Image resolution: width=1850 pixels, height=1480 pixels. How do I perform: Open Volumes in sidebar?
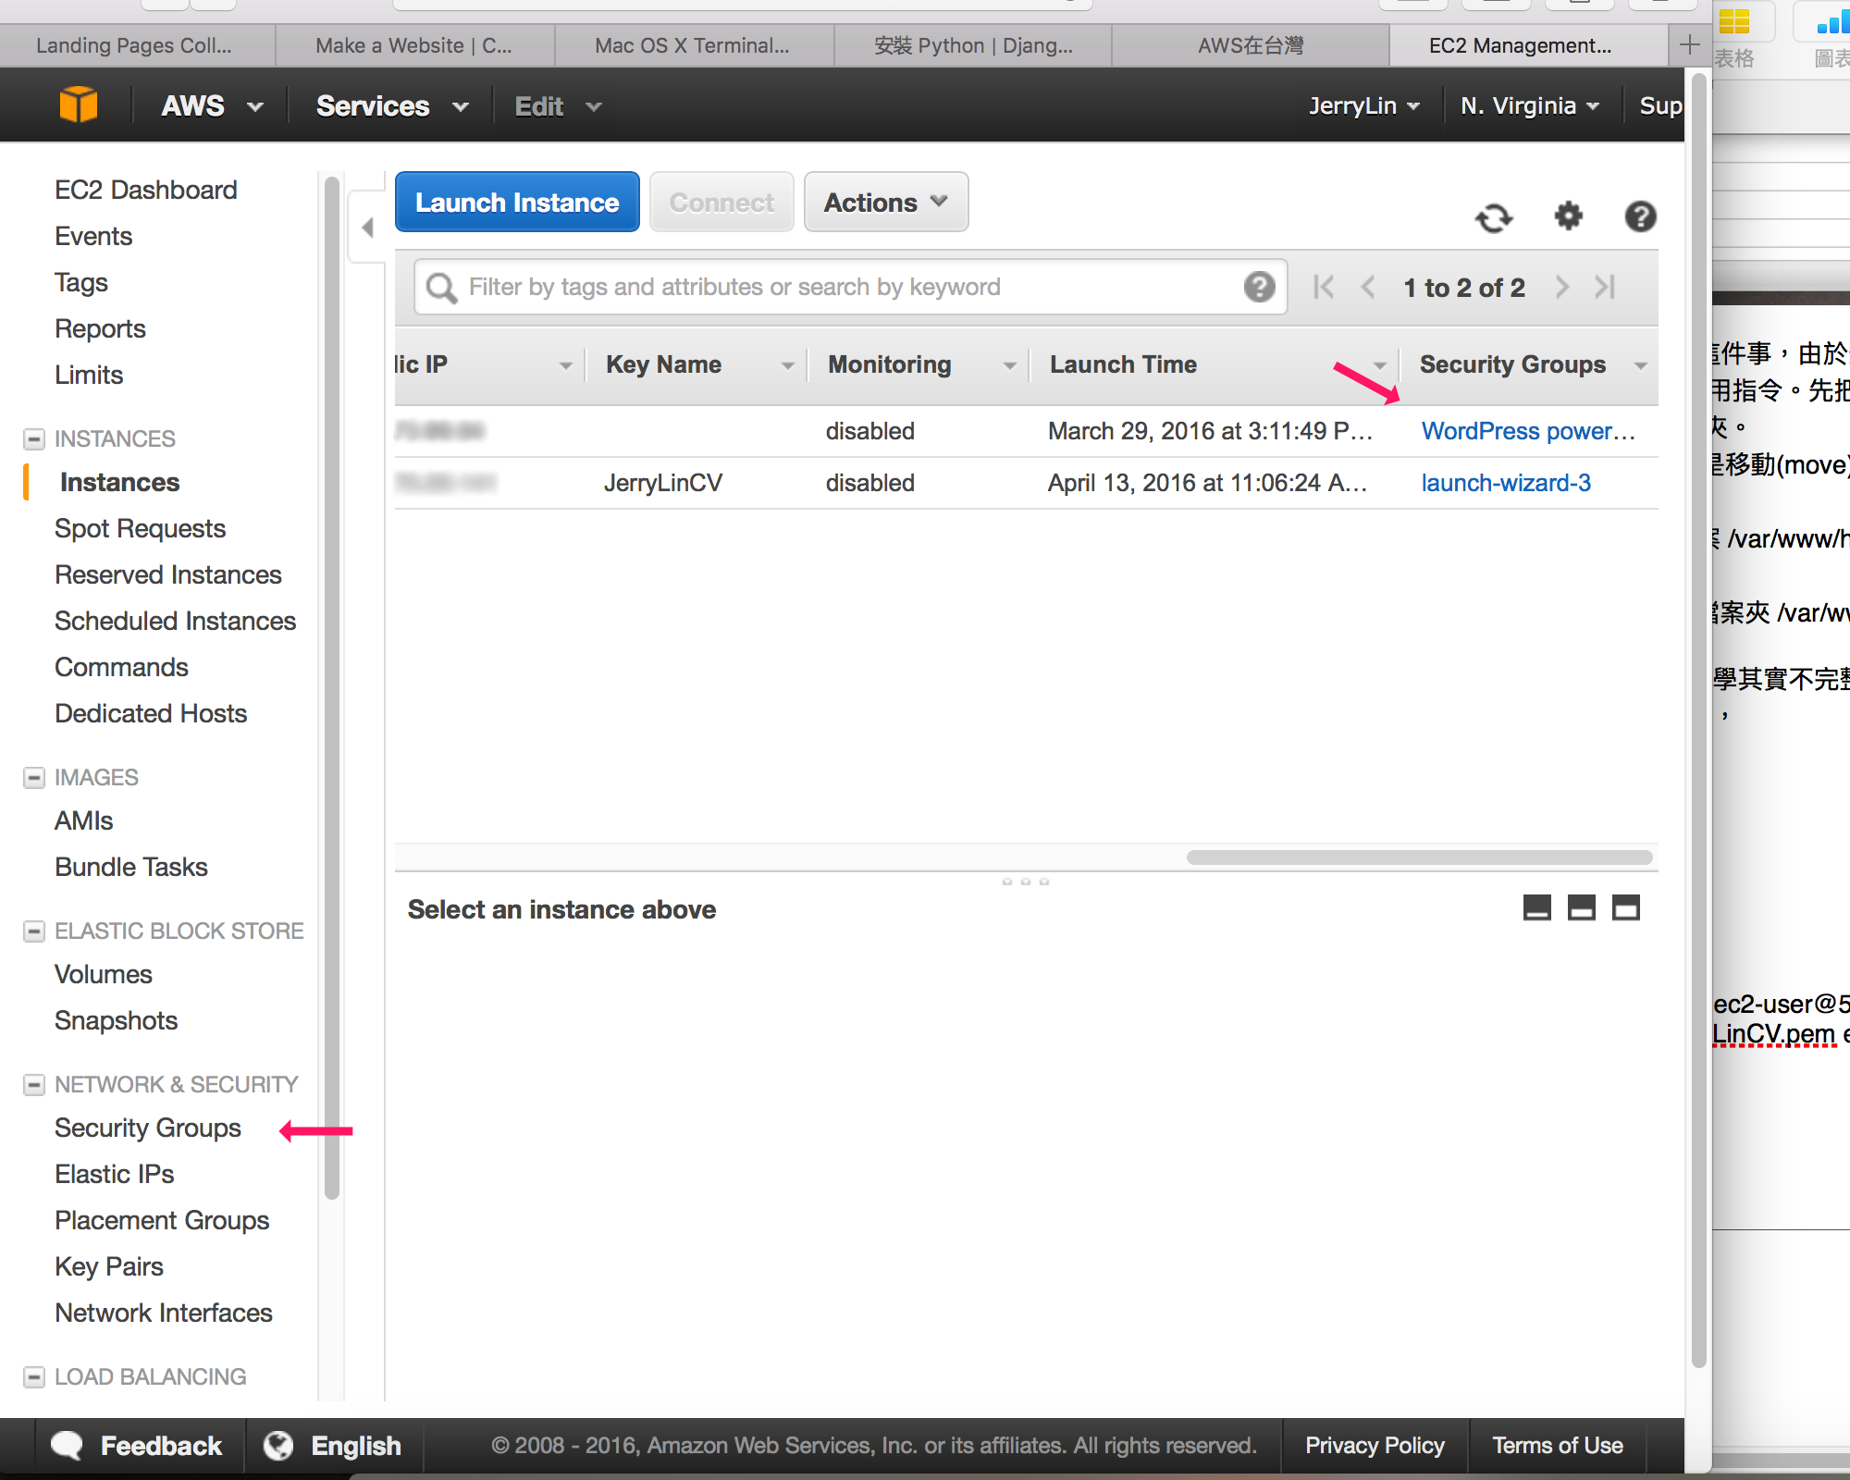pos(104,974)
